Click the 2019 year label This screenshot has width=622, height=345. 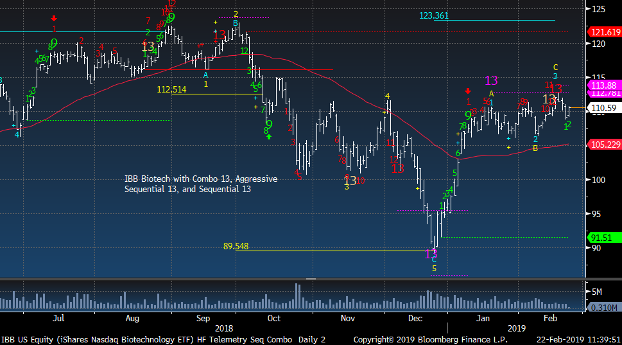click(517, 329)
